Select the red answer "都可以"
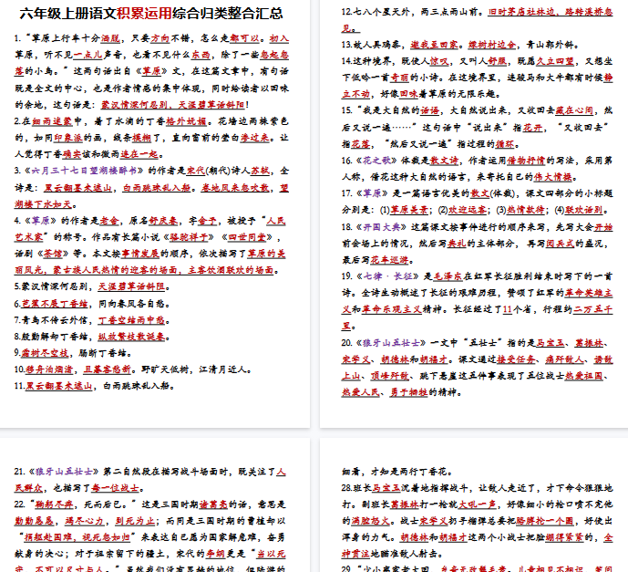This screenshot has width=628, height=572. pyautogui.click(x=244, y=38)
